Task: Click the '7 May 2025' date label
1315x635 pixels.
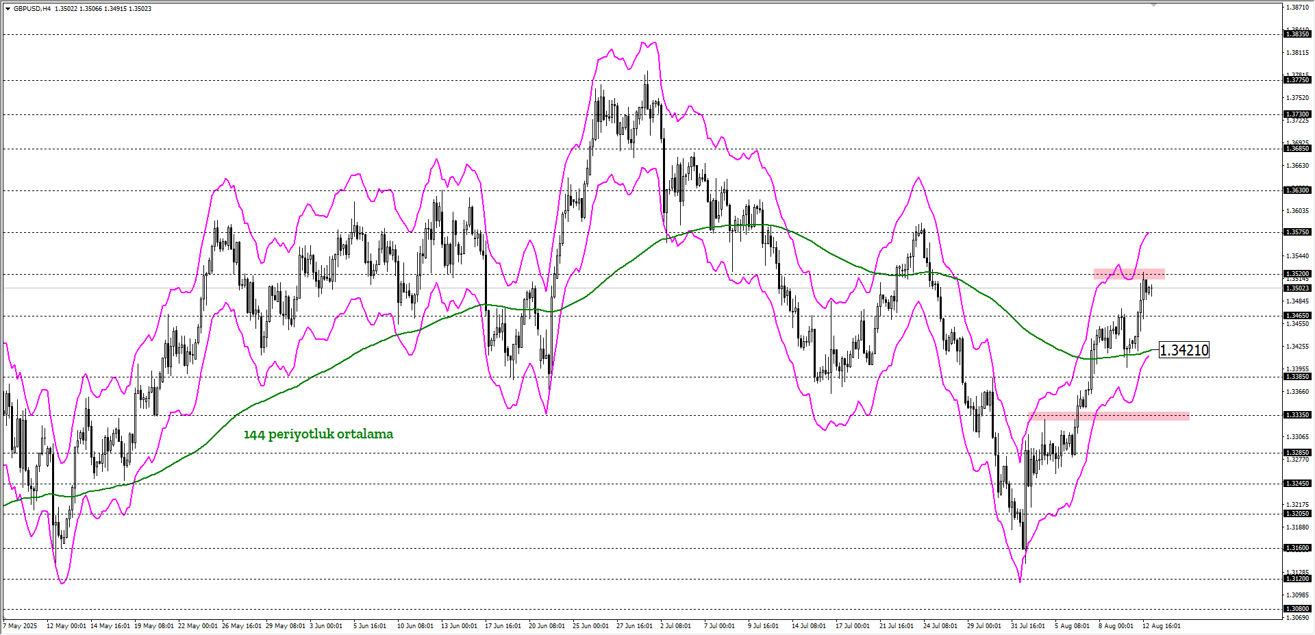Action: tap(21, 626)
